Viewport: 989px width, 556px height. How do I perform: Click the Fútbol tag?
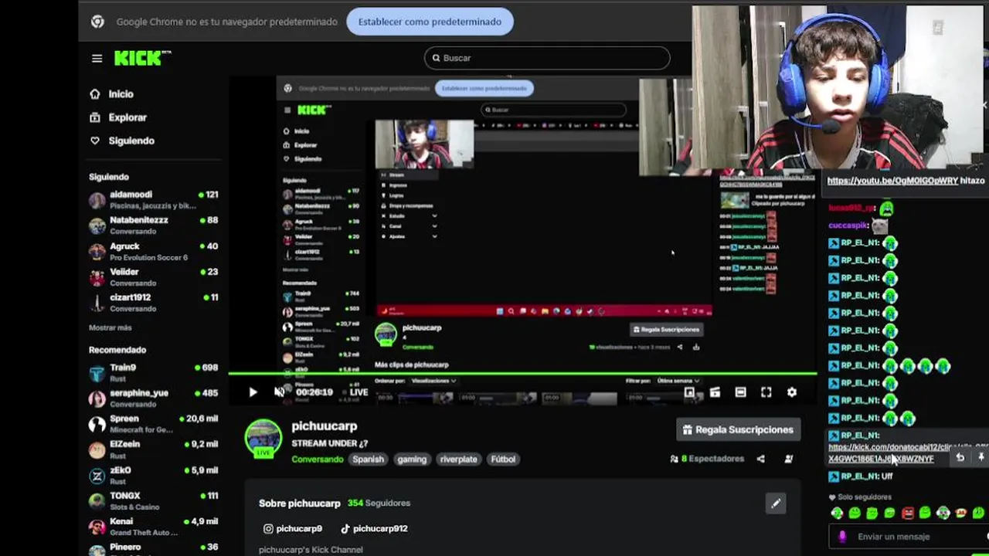[x=503, y=459]
